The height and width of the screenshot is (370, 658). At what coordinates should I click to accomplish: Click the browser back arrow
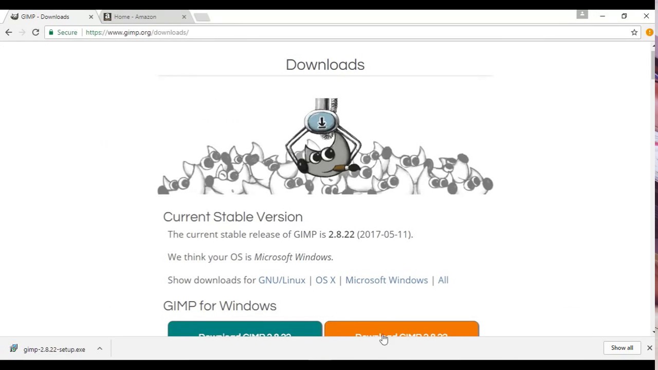(8, 32)
